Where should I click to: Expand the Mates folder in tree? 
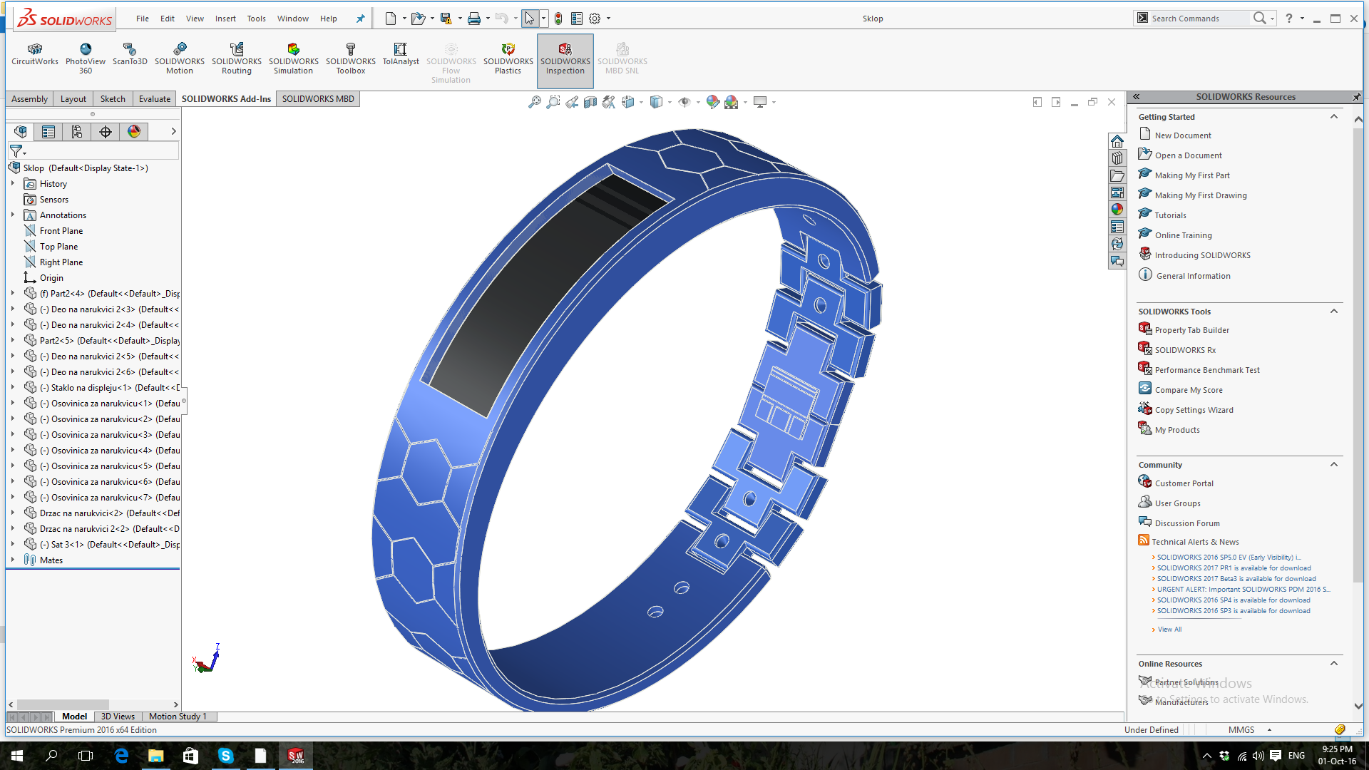tap(13, 560)
